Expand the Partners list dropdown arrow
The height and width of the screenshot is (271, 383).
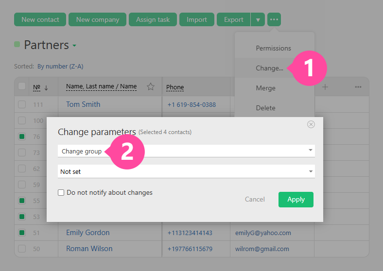pos(74,46)
